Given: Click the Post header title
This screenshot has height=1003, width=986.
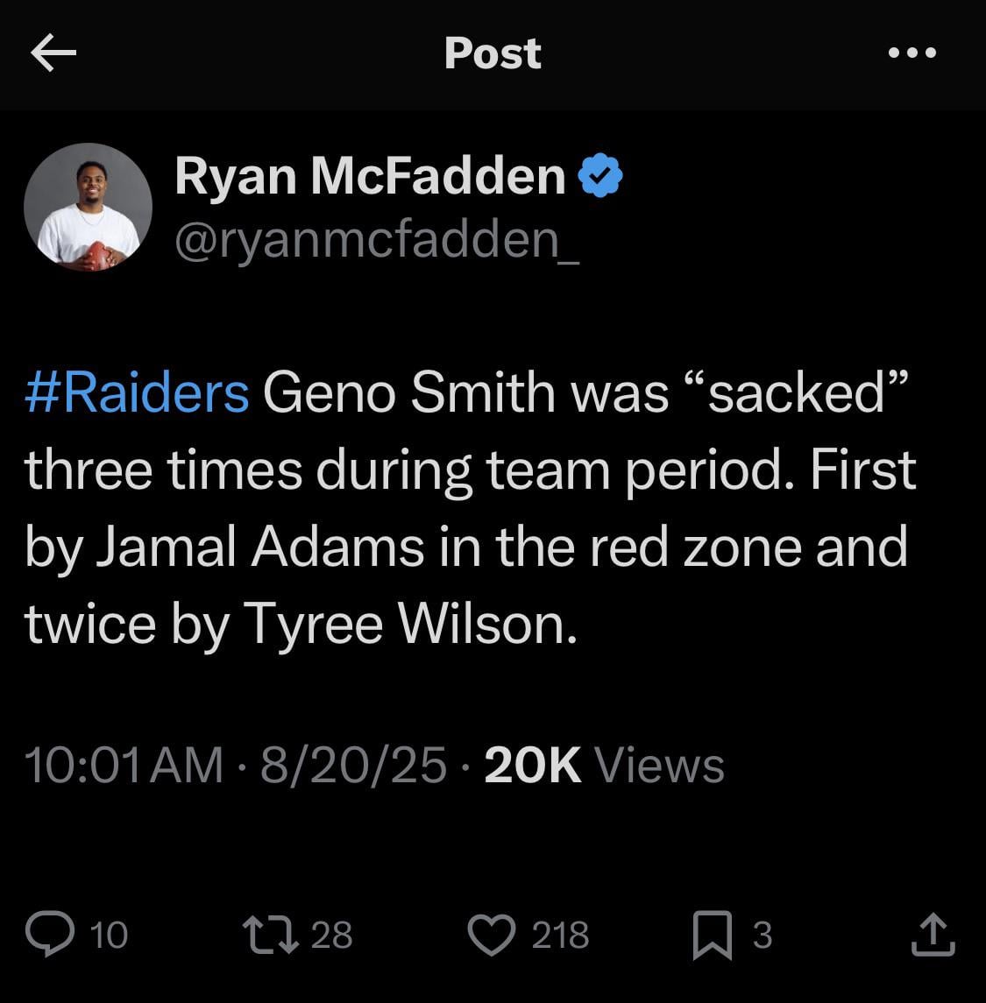Looking at the screenshot, I should [x=493, y=53].
